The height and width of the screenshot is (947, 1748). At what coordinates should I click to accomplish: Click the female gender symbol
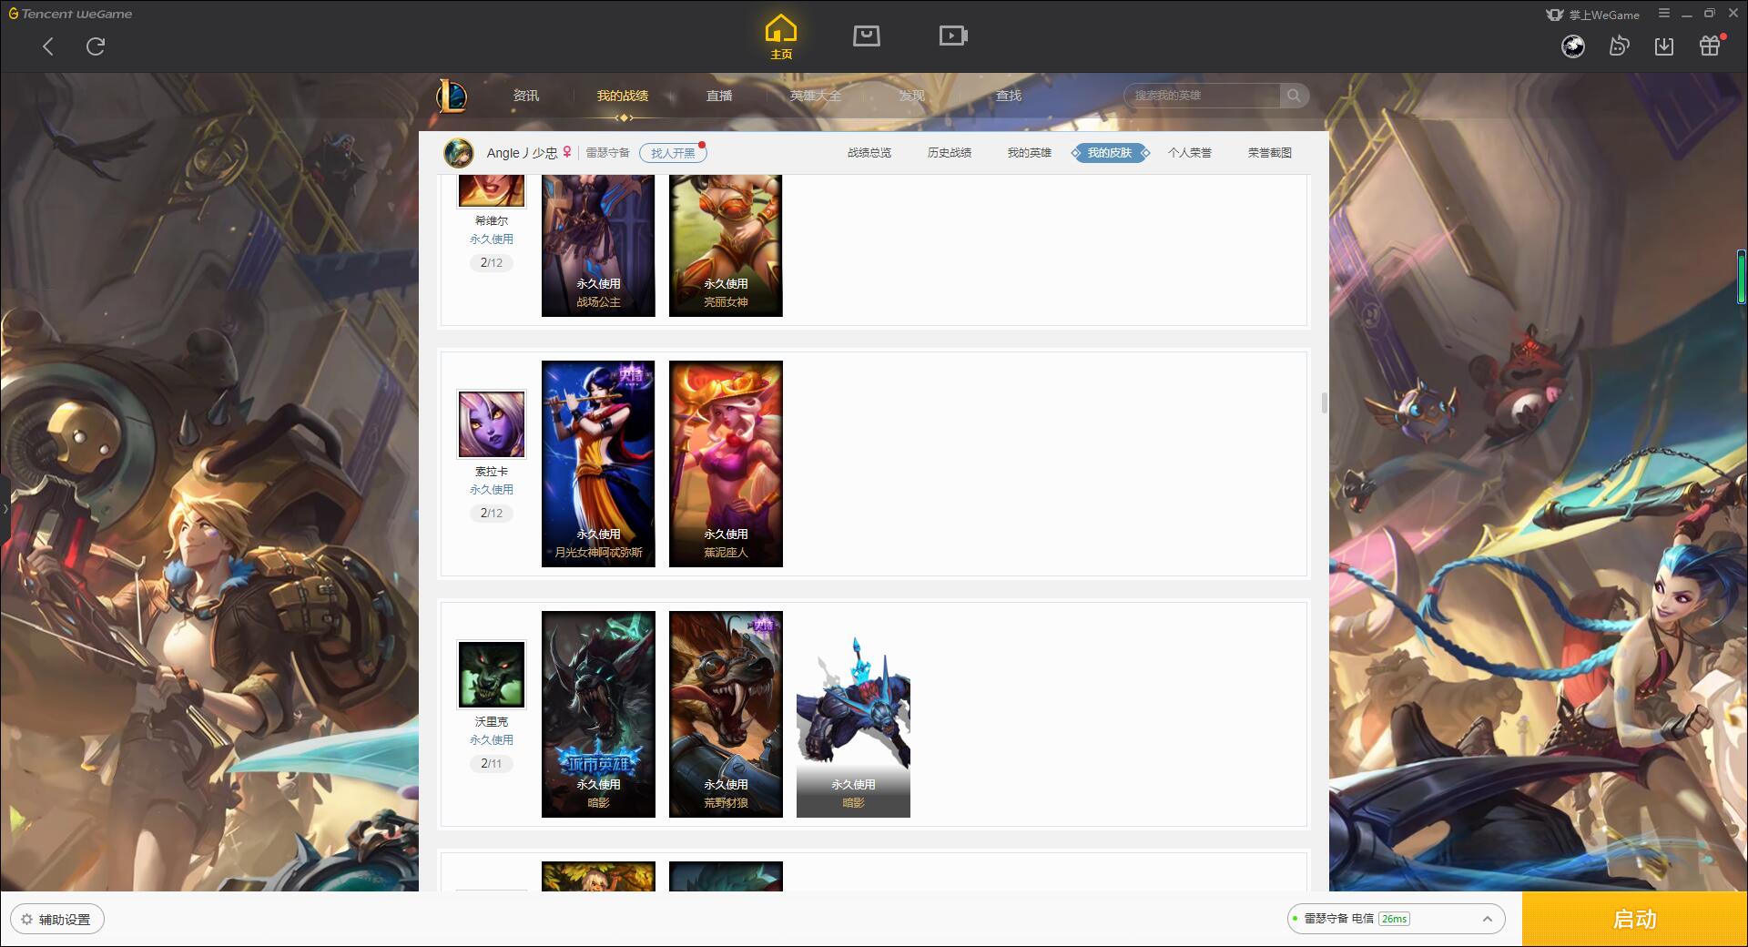pyautogui.click(x=567, y=152)
